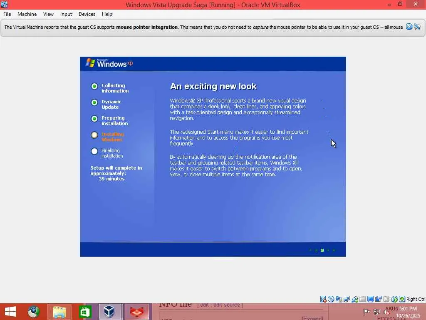This screenshot has height=320, width=426.
Task: Click the Collecting information step bullet
Action: click(94, 86)
